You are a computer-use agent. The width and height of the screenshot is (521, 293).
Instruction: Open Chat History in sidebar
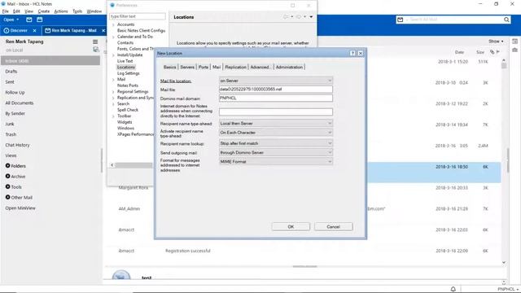tap(18, 145)
